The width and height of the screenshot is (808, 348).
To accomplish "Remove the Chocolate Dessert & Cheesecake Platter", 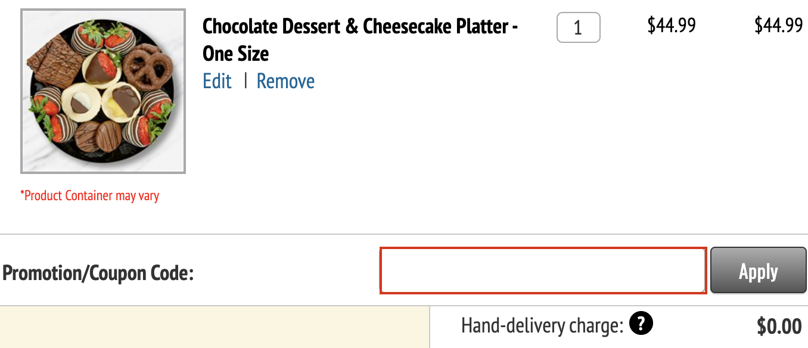I will tap(285, 81).
